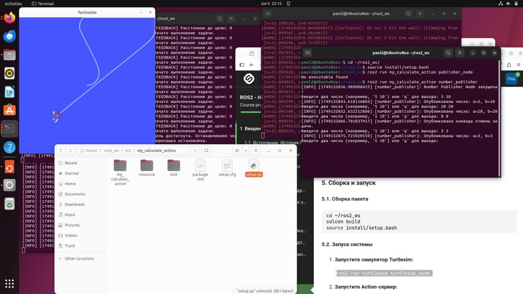Viewport: 523px width, 294px height.
Task: Open Files search magnifier
Action: (206, 150)
